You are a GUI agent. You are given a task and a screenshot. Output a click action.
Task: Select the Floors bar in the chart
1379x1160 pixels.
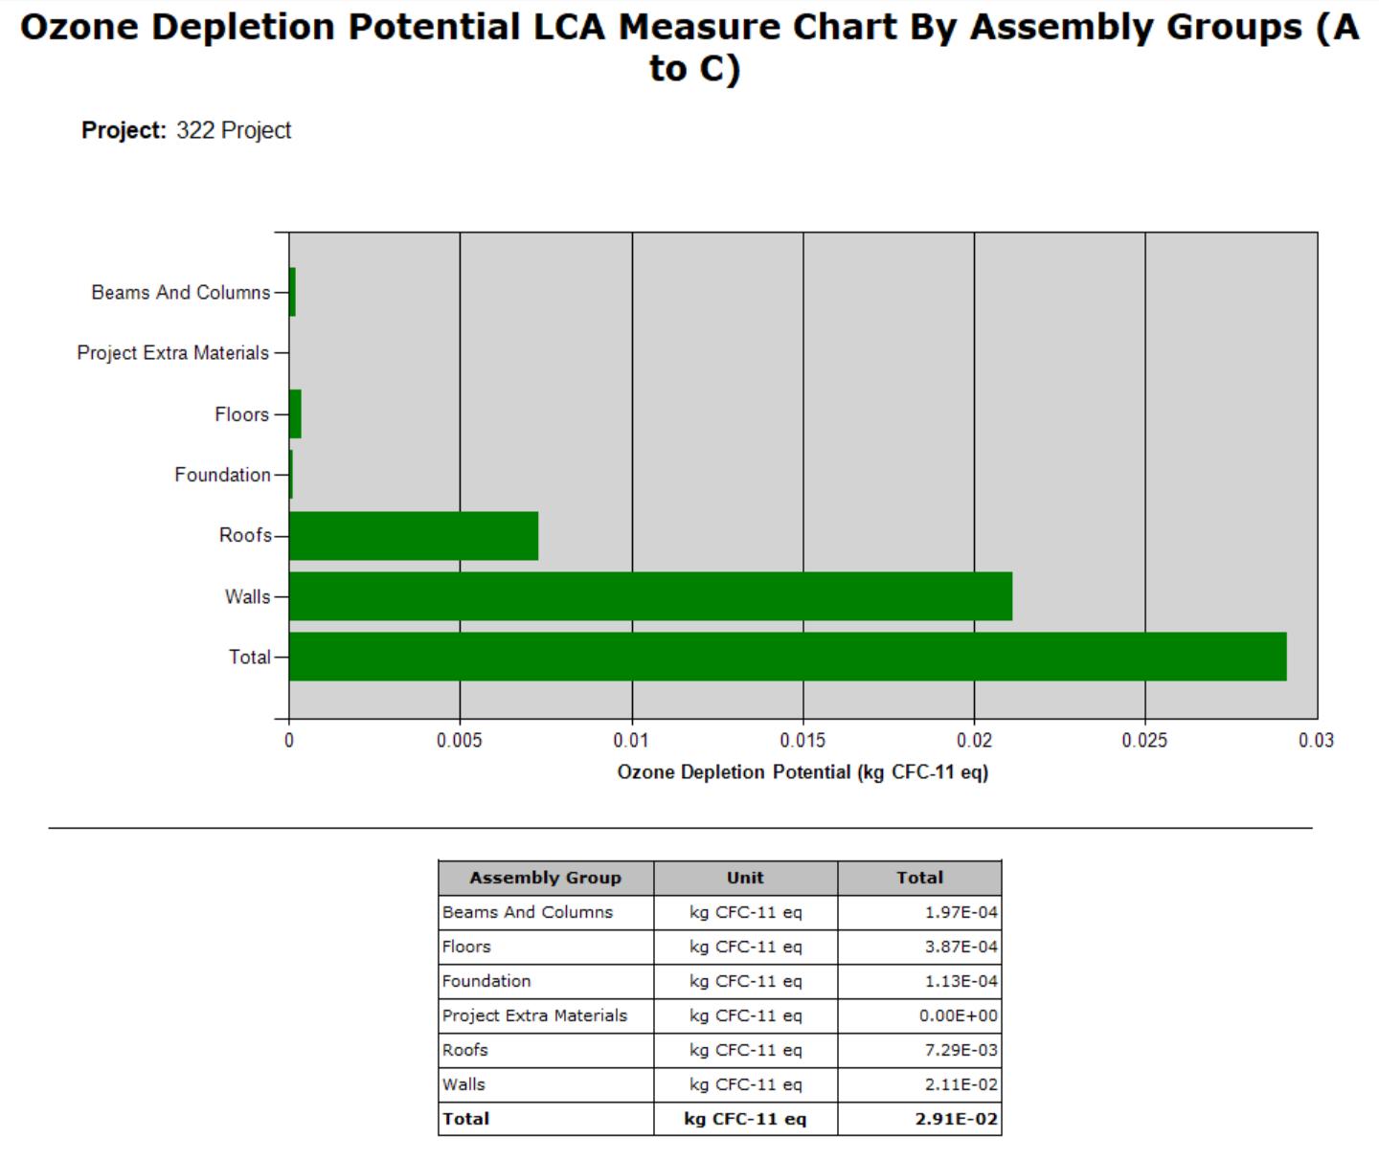pos(295,413)
